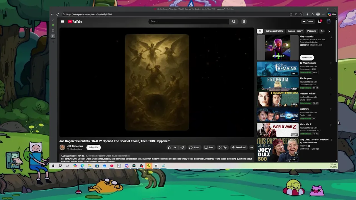
Task: Open the browser profile icon
Action: [318, 14]
